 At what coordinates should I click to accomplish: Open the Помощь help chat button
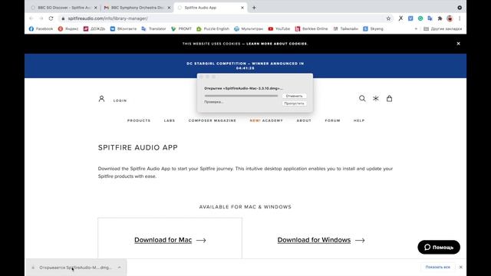pos(439,247)
